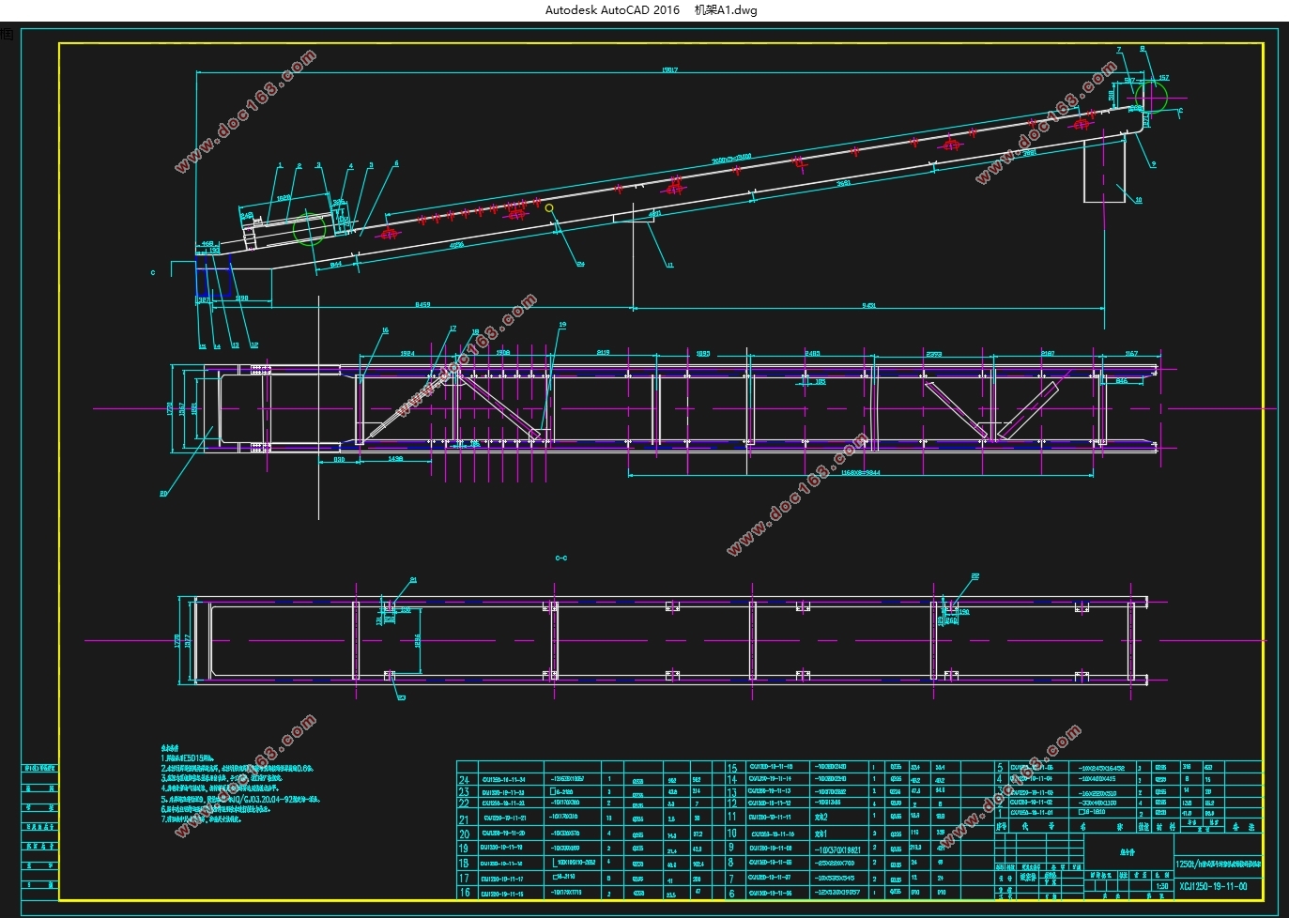The width and height of the screenshot is (1289, 918).
Task: Select the 1:30 scale cell in the title block
Action: [1162, 886]
